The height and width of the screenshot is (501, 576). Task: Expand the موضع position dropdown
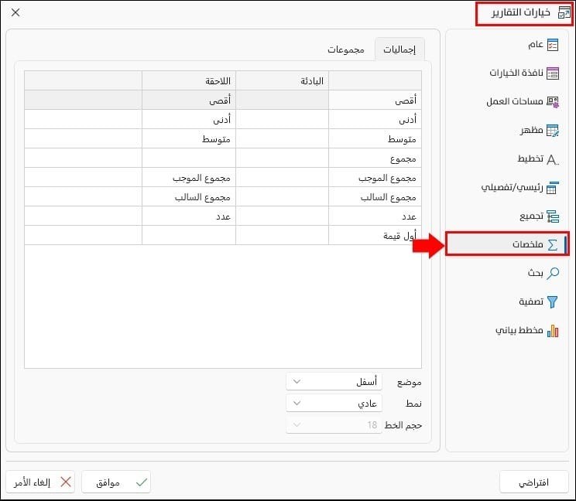[334, 382]
